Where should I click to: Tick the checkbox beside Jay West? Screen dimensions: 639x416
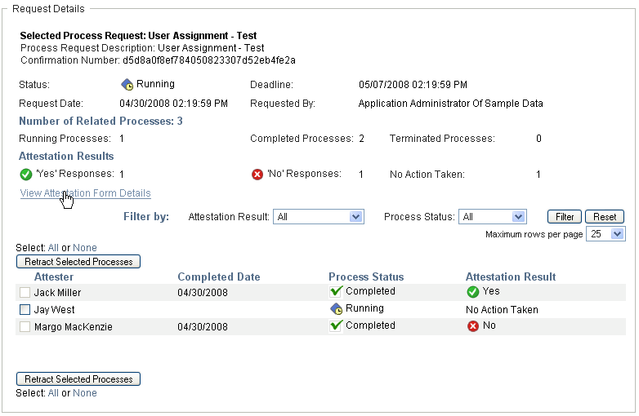(25, 310)
